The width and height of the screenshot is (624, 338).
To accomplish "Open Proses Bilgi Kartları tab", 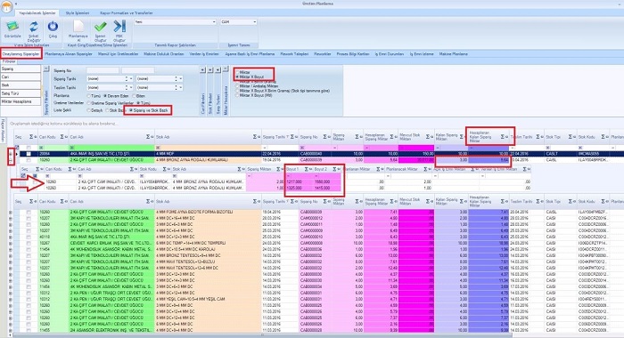I will [353, 54].
